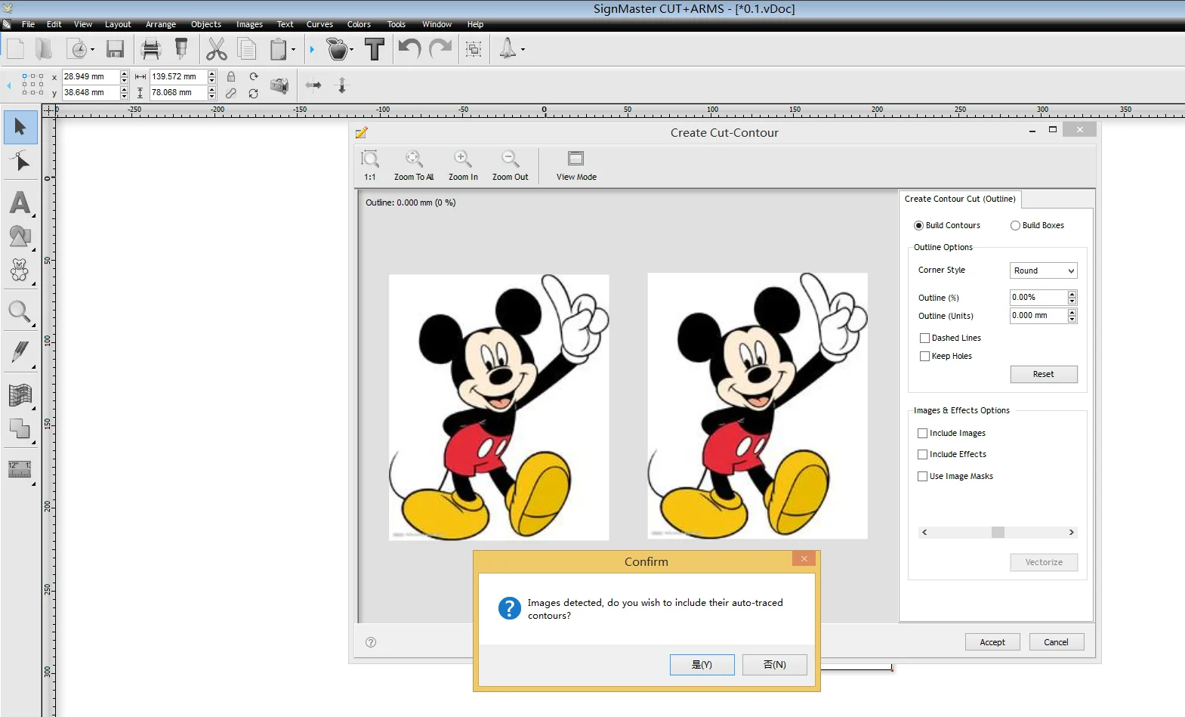
Task: Click the Zoom In magnifier icon
Action: coord(462,159)
